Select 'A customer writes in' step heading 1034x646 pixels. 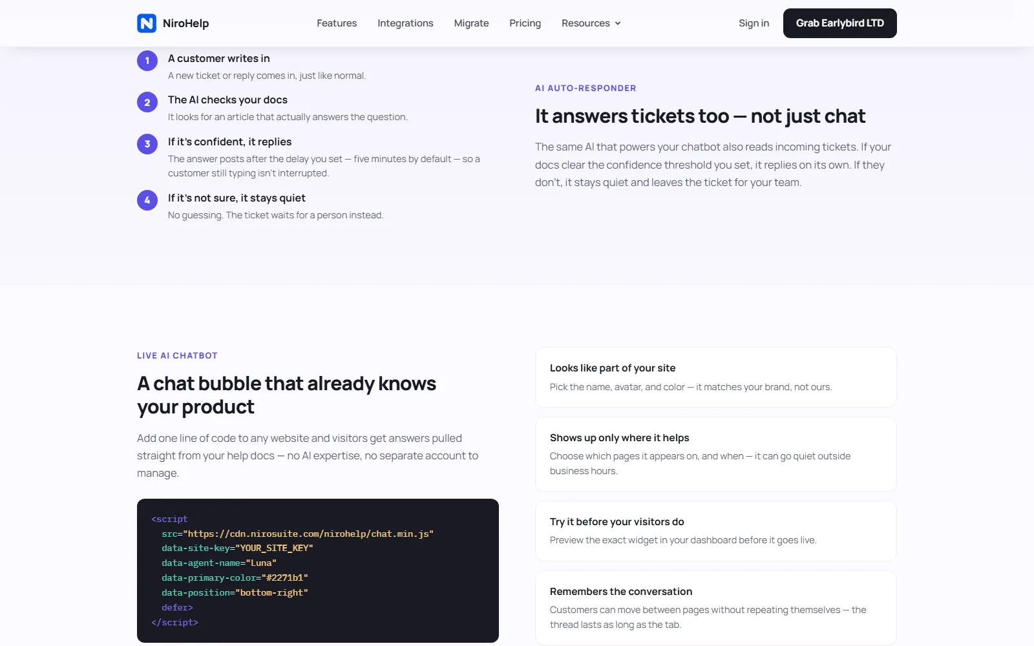(x=219, y=58)
